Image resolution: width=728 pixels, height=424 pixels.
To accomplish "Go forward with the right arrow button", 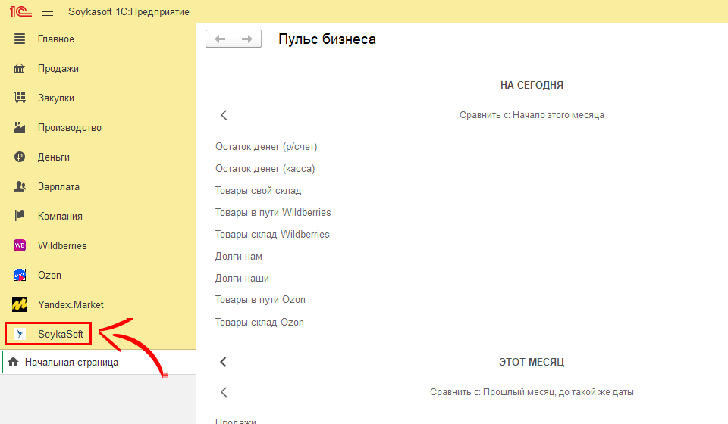I will click(x=247, y=39).
